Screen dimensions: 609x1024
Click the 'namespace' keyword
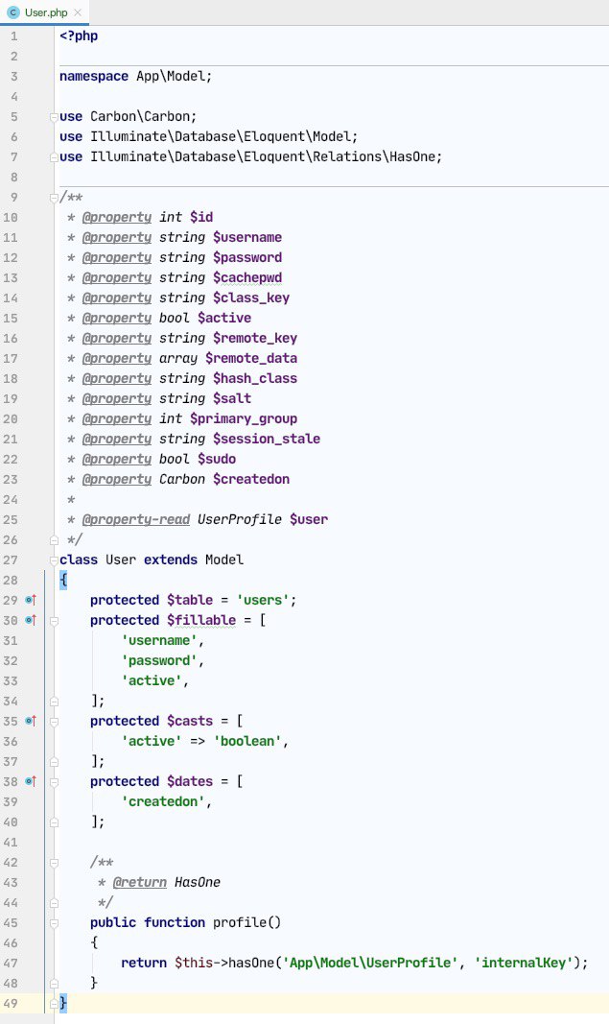point(94,77)
